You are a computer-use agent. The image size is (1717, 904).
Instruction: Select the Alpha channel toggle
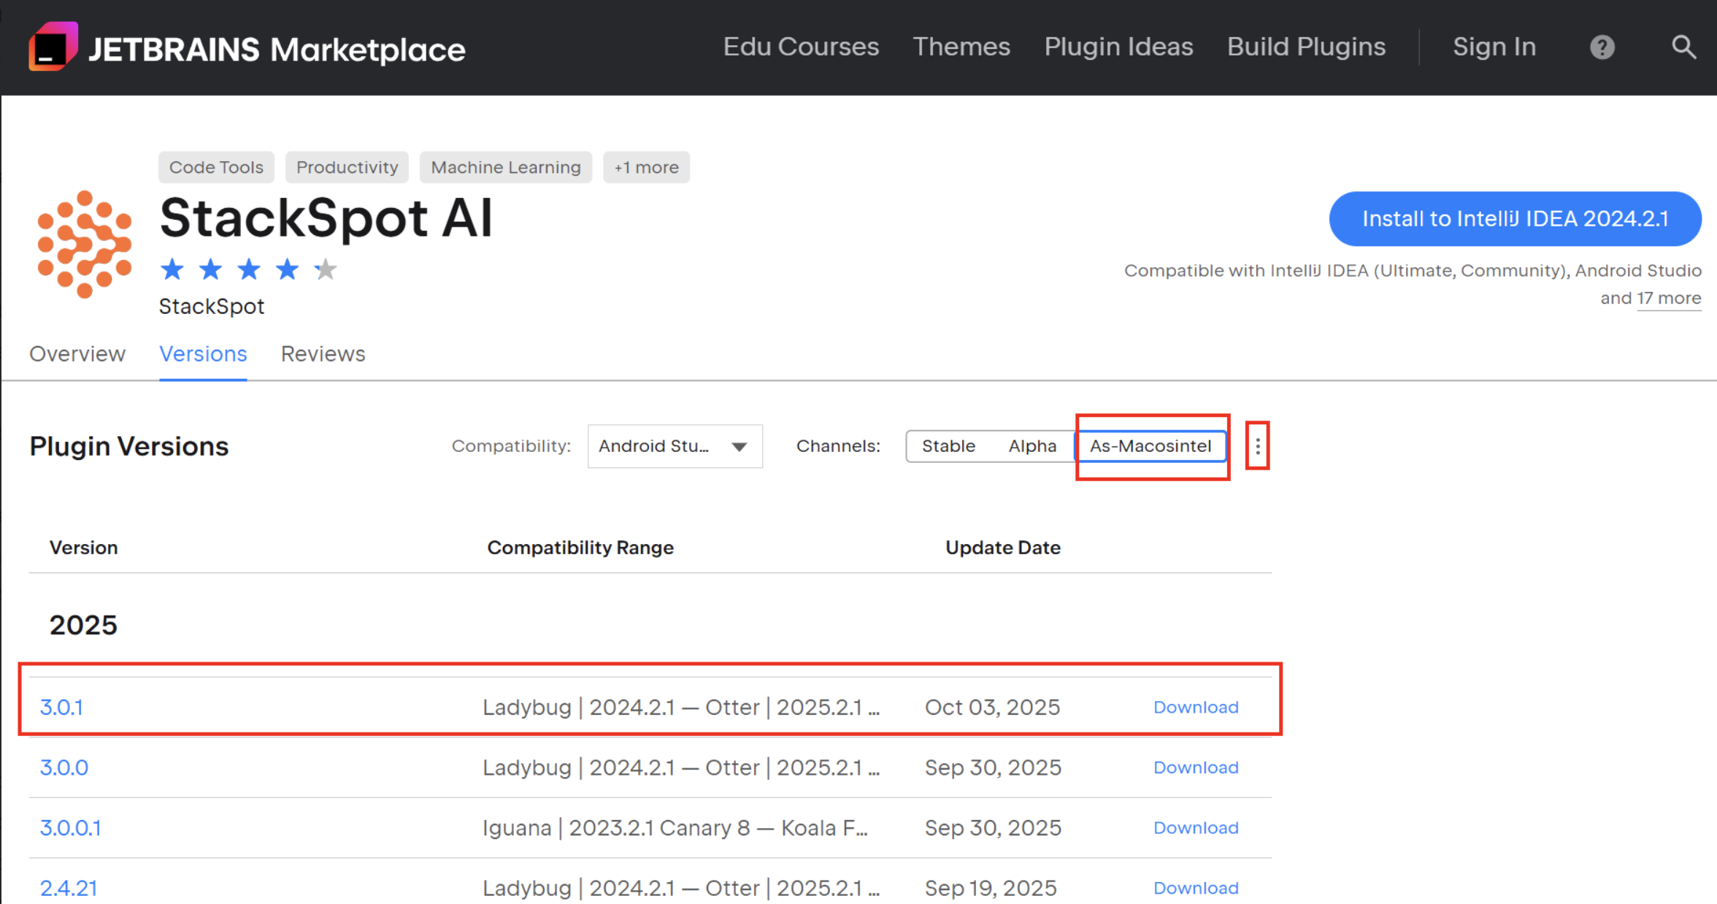point(1032,446)
